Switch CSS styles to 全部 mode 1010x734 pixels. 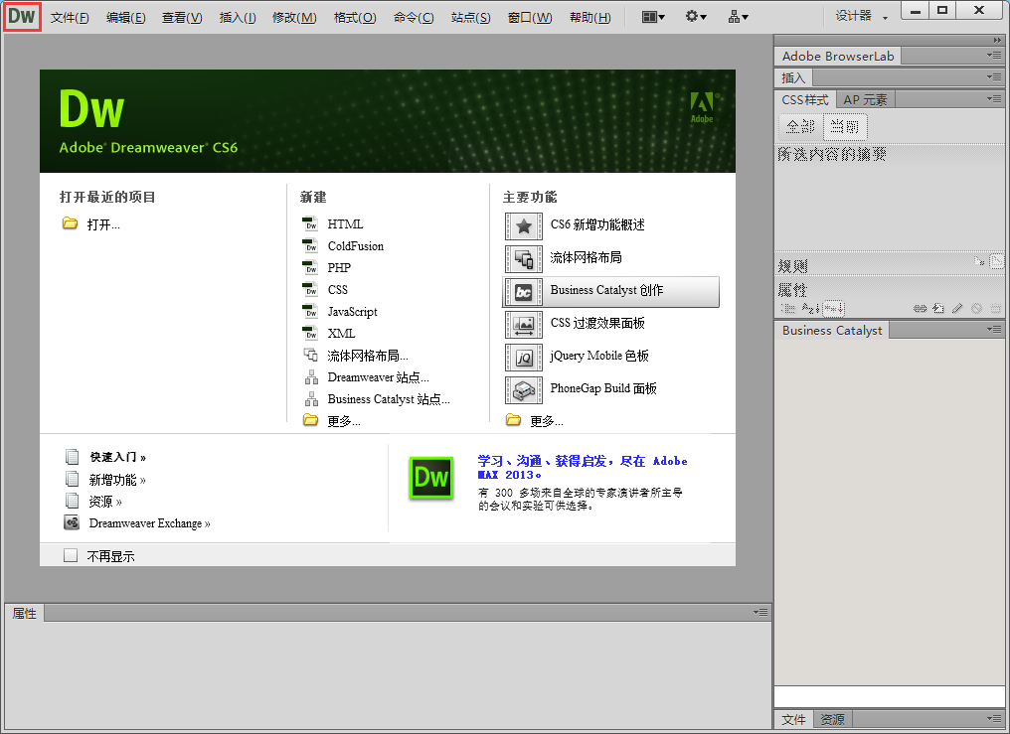pos(801,126)
